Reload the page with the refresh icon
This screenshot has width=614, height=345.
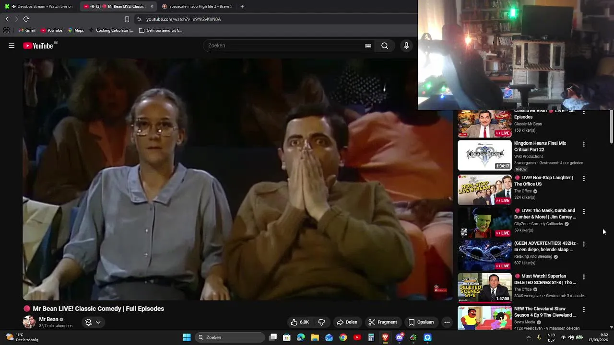pyautogui.click(x=26, y=19)
